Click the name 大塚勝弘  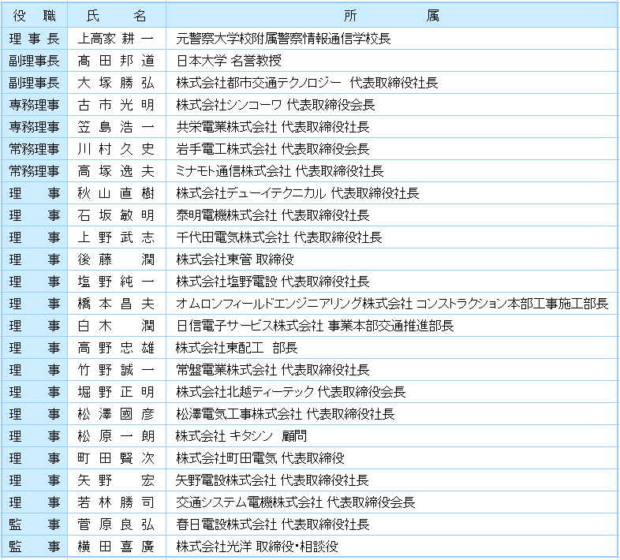coord(117,83)
